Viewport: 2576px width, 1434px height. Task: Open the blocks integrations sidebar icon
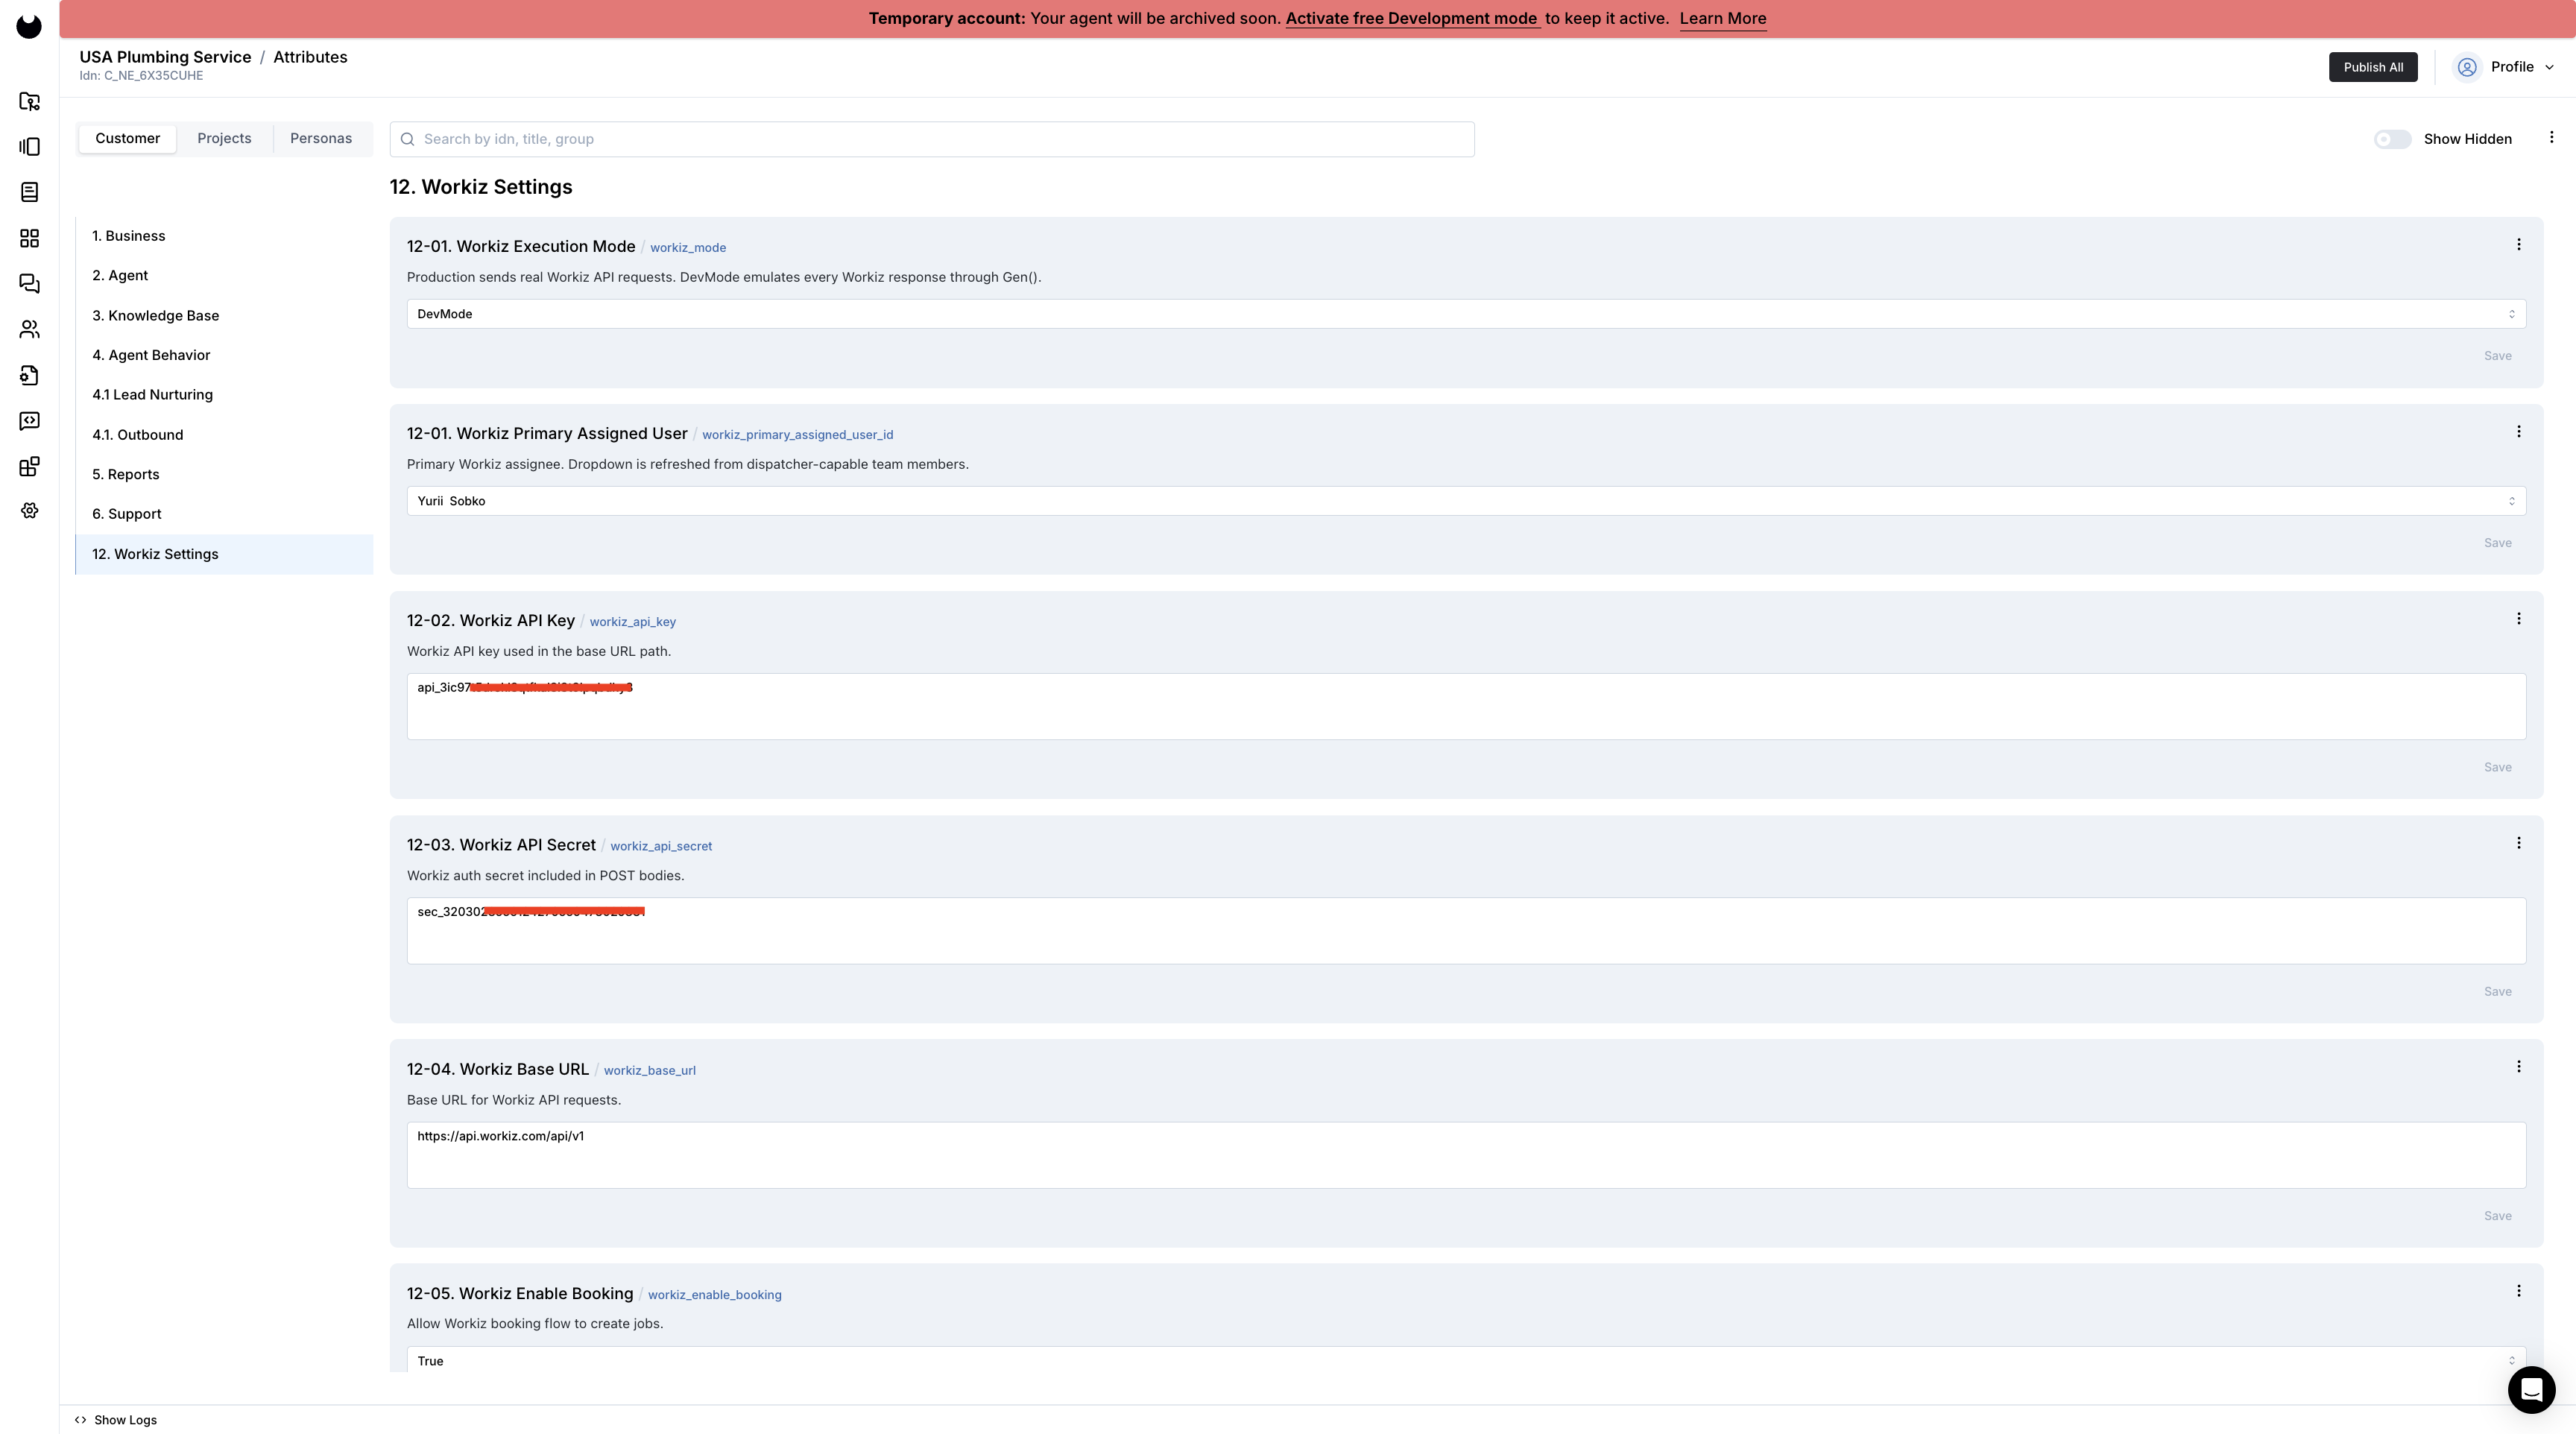click(x=30, y=467)
